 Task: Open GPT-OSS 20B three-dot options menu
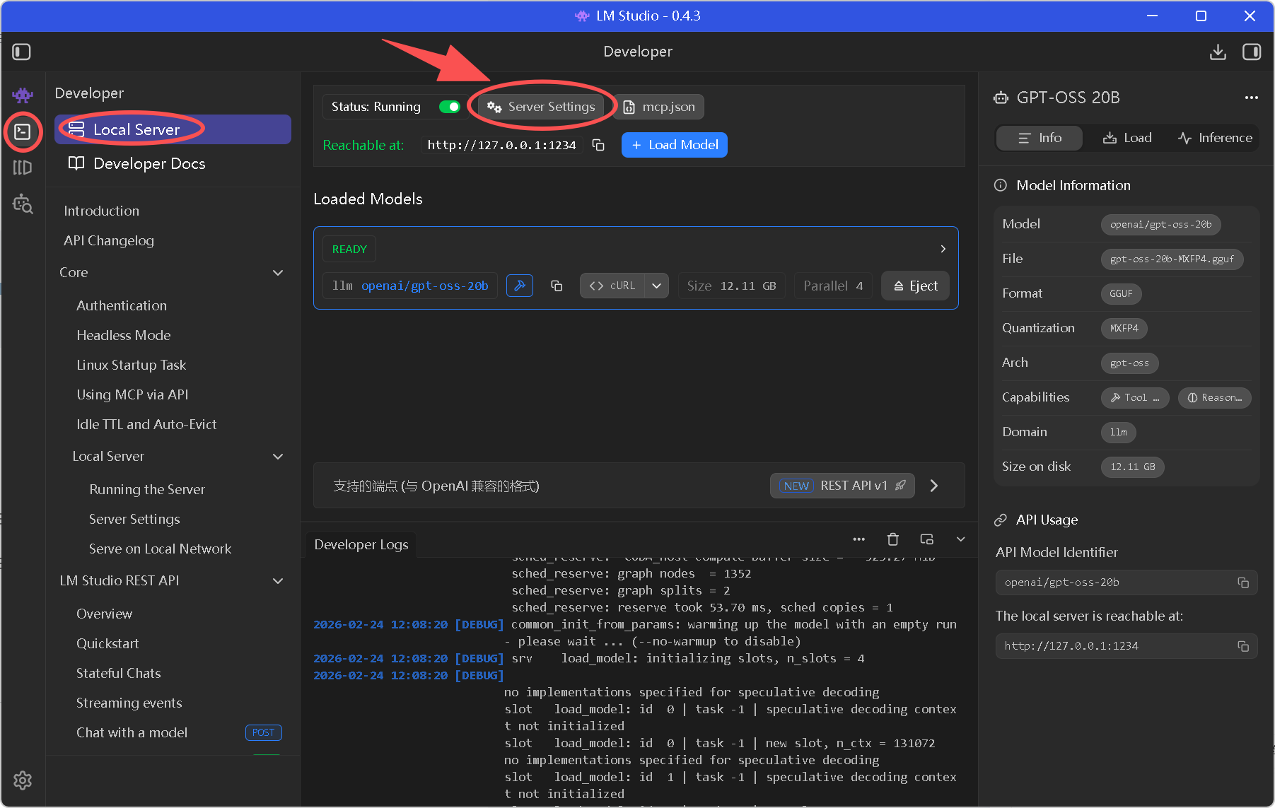pyautogui.click(x=1252, y=98)
